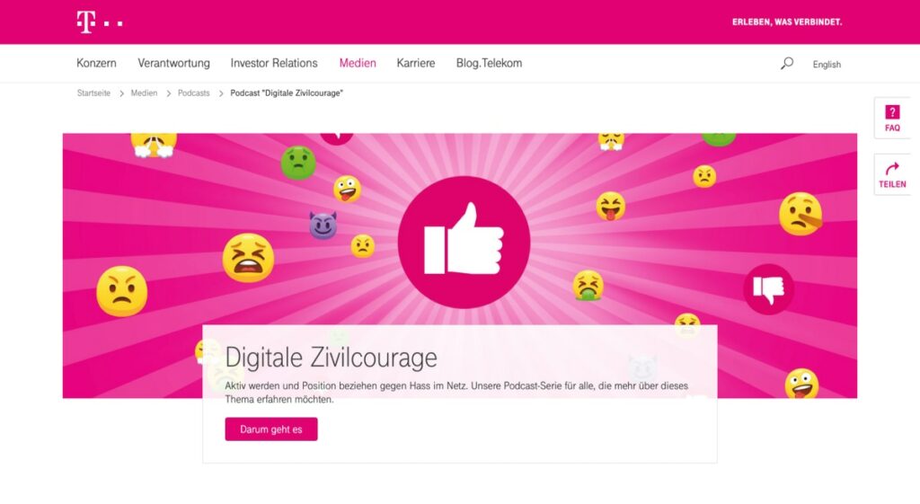Open the FAQ question mark panel
920x504 pixels.
(892, 118)
